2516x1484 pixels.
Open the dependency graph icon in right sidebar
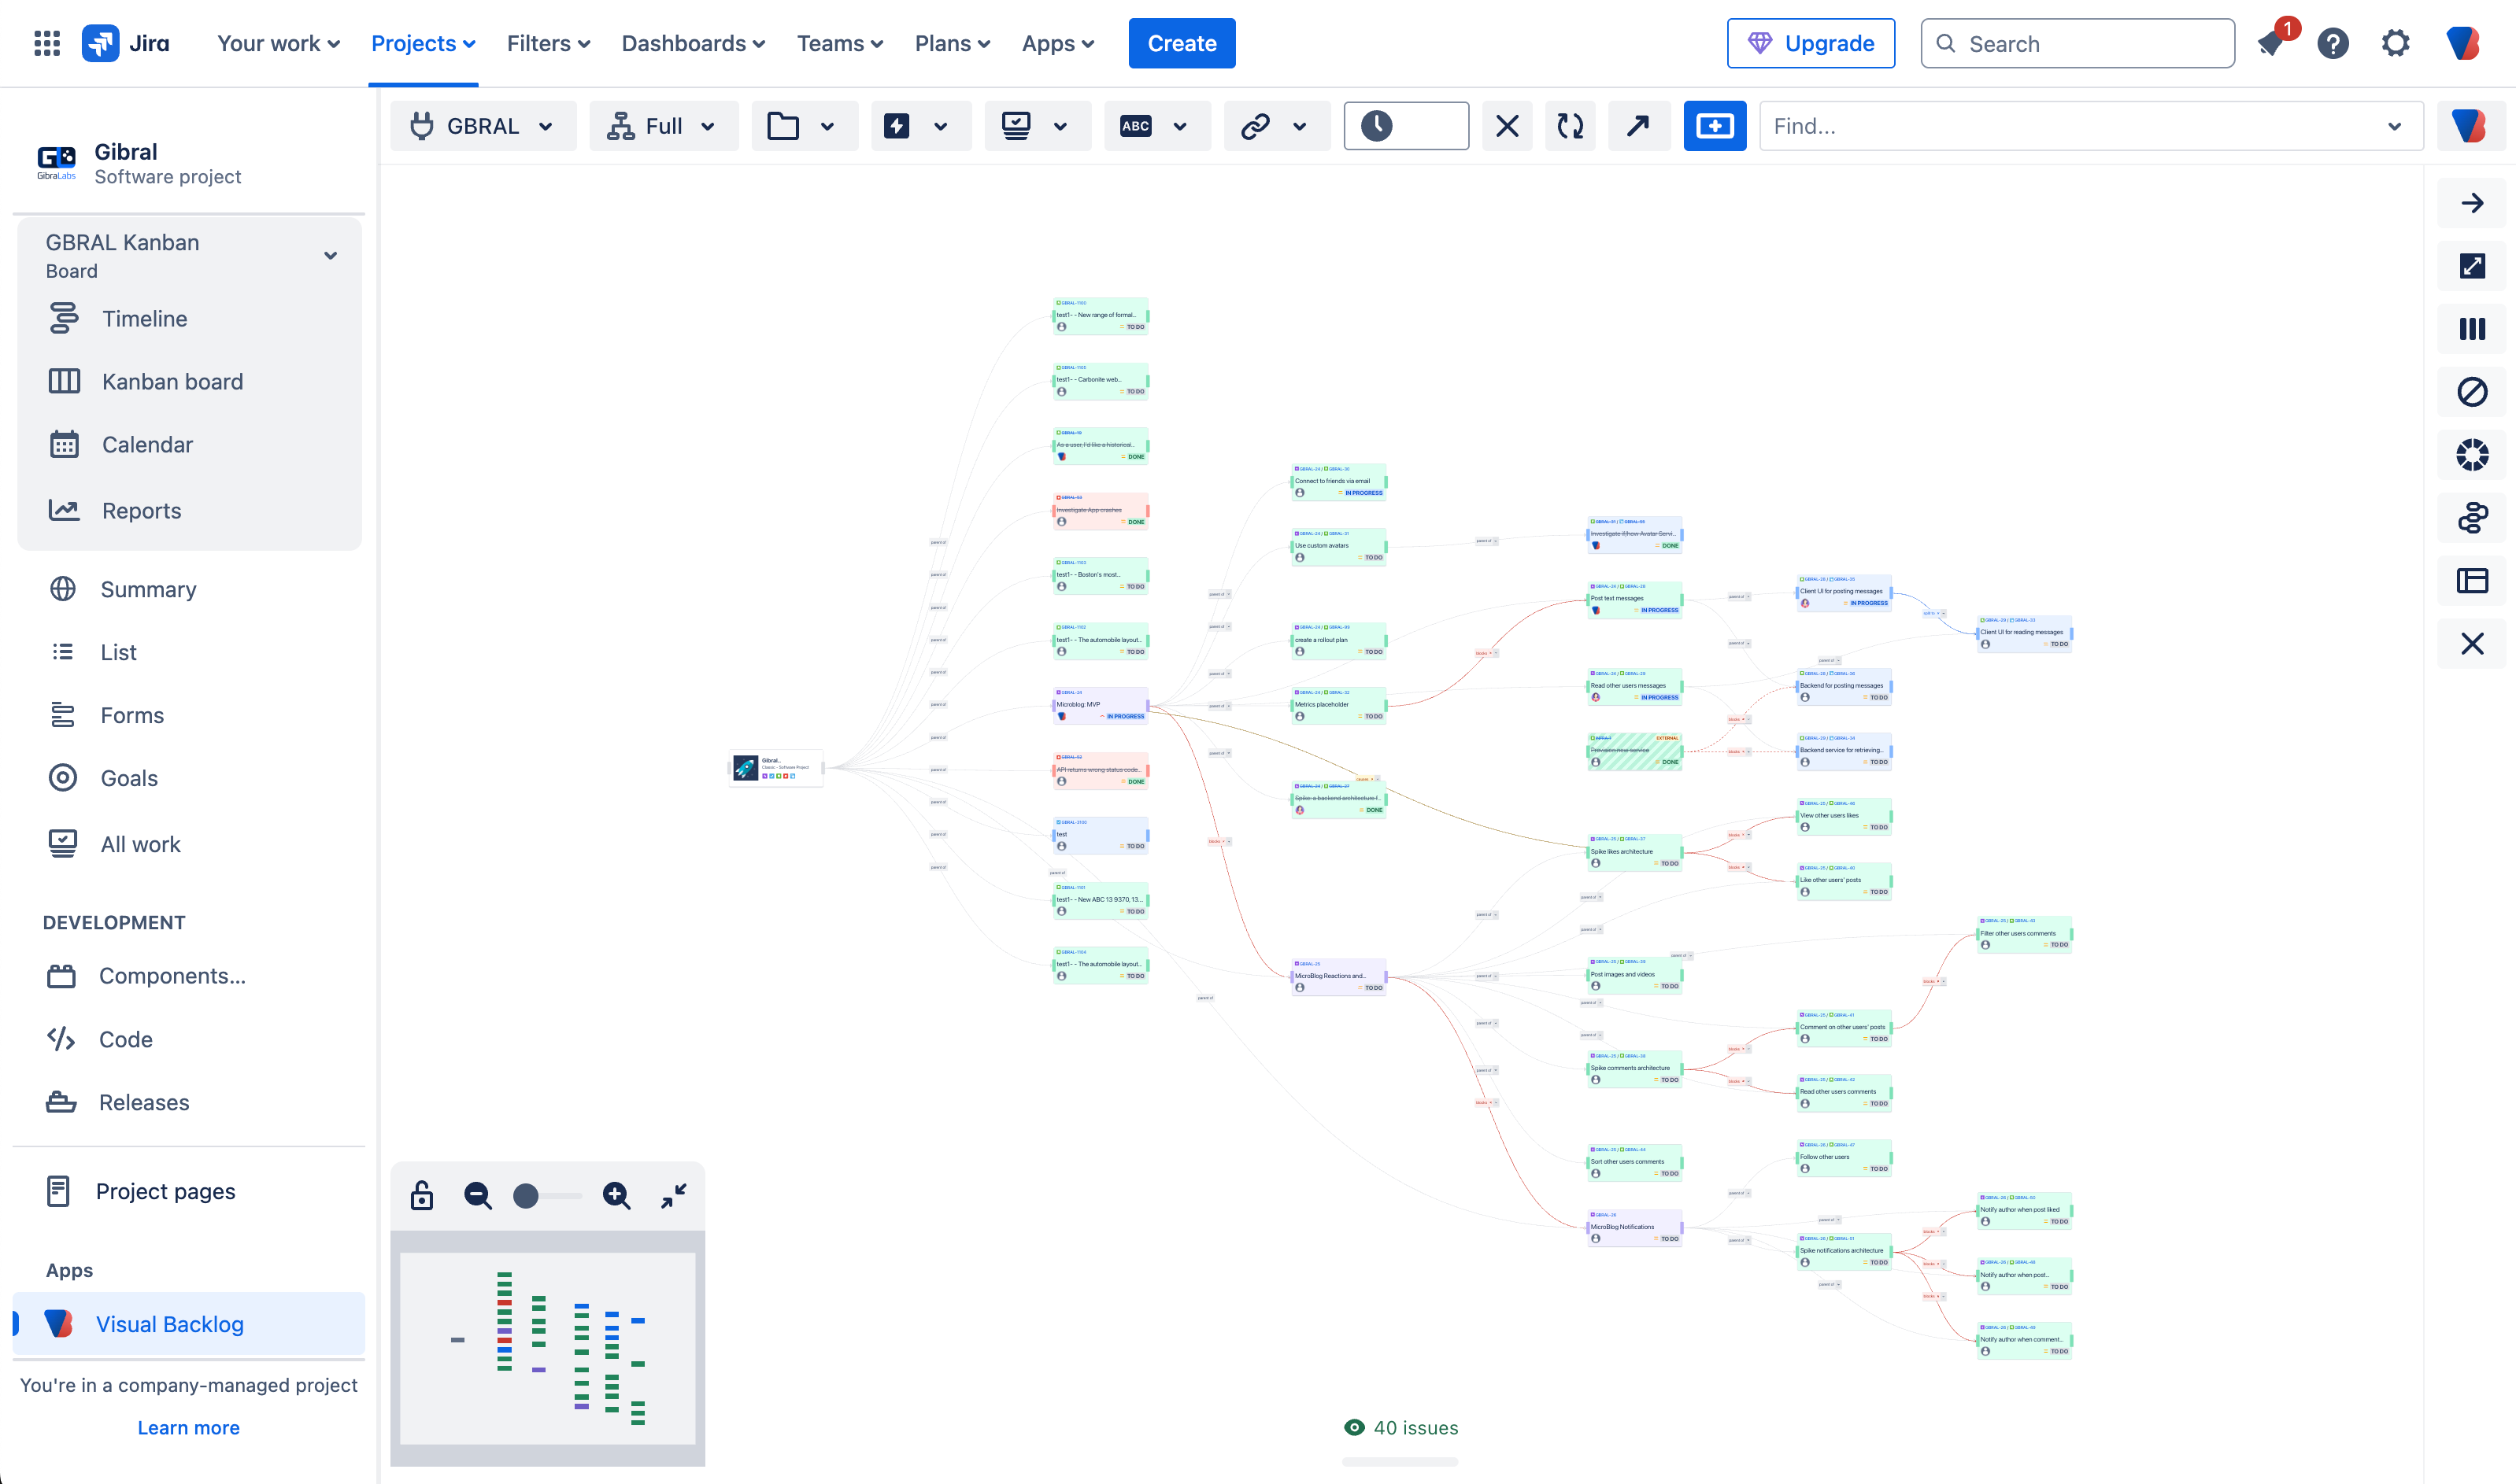point(2472,518)
